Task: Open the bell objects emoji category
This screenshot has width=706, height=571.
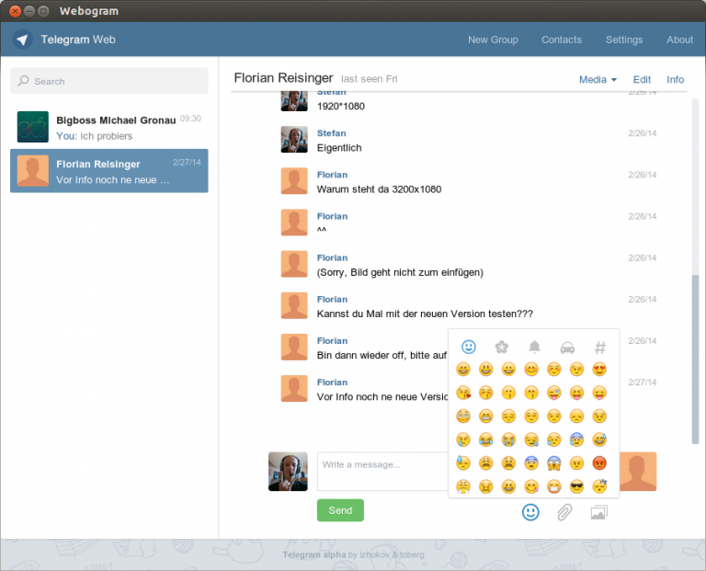Action: coord(534,347)
